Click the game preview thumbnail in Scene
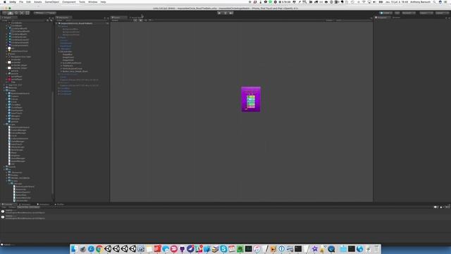The width and height of the screenshot is (451, 254). [251, 99]
